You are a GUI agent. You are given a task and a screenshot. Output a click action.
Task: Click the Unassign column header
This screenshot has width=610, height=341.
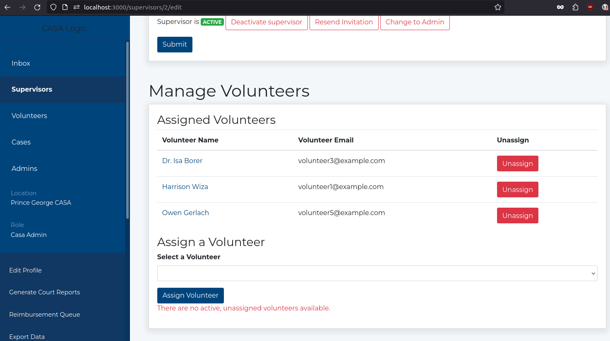click(x=513, y=140)
